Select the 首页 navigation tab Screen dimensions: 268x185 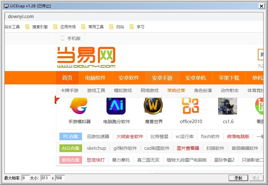(67, 78)
